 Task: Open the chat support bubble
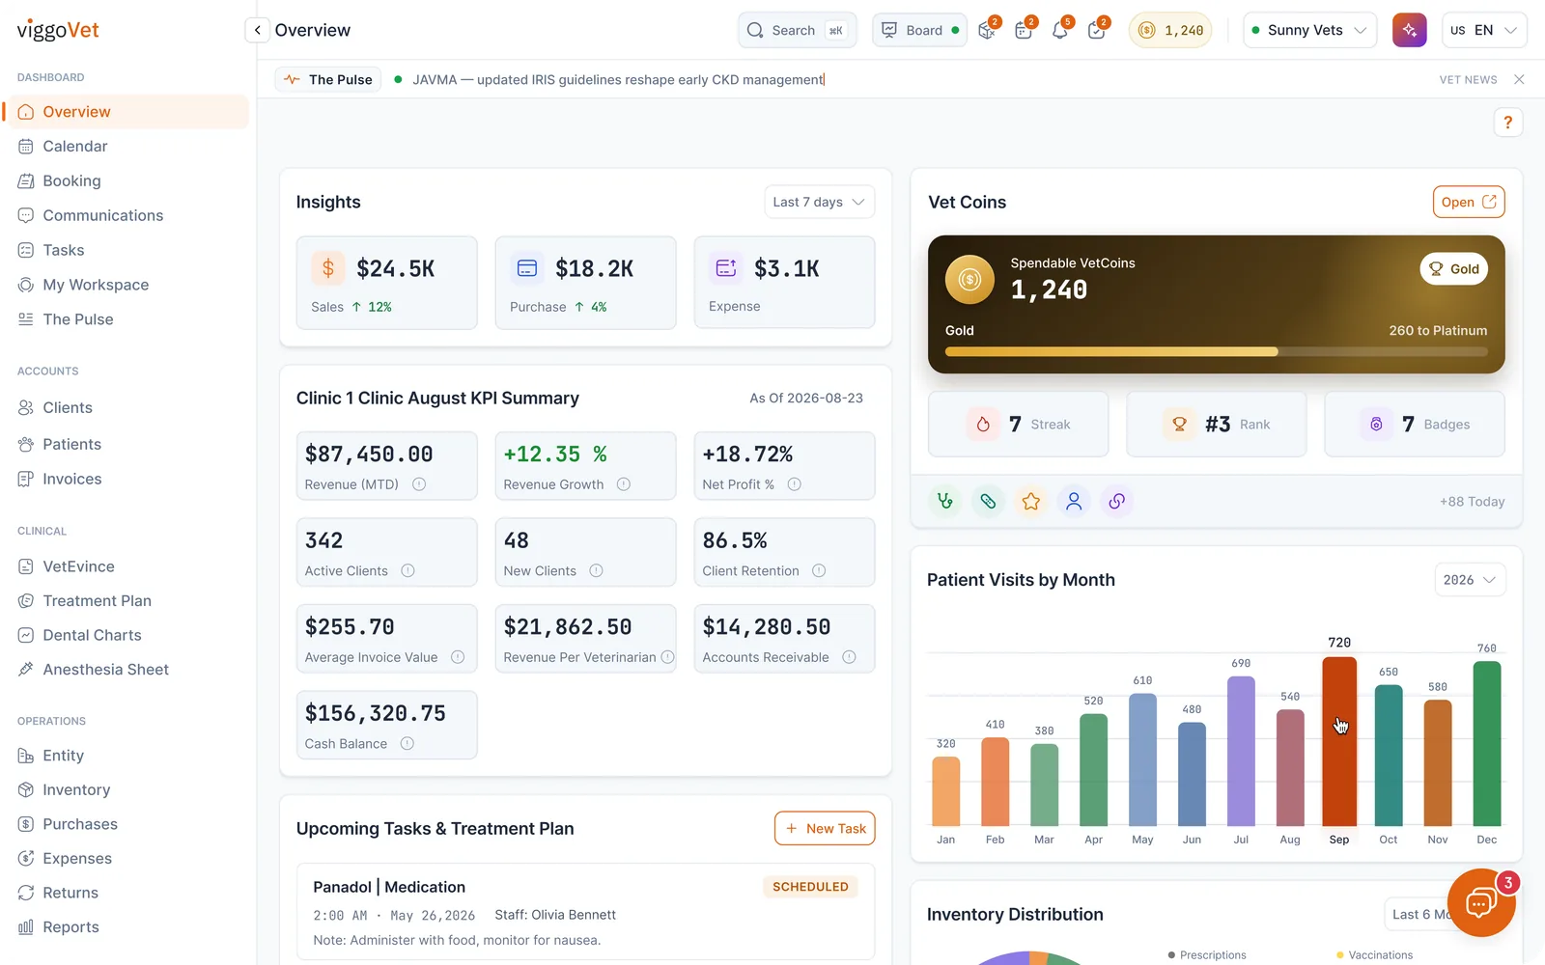coord(1481,902)
